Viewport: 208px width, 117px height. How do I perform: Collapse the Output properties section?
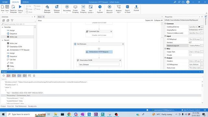tap(165, 58)
